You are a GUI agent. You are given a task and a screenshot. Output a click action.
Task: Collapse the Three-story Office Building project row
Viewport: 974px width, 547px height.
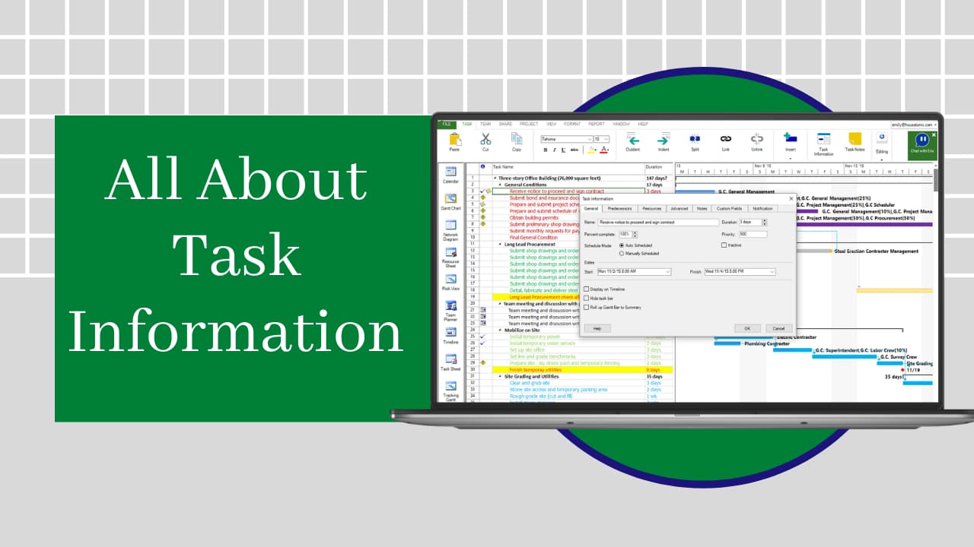pos(495,178)
